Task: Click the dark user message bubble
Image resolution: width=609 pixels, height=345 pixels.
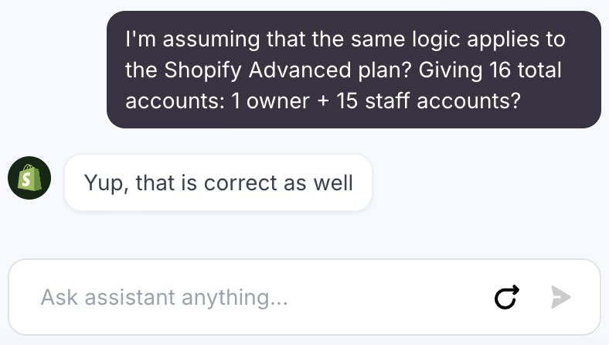Action: [353, 70]
